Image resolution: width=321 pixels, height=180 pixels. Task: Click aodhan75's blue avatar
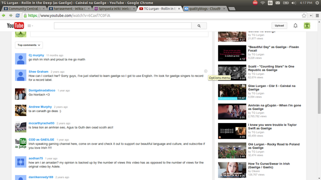(21, 162)
